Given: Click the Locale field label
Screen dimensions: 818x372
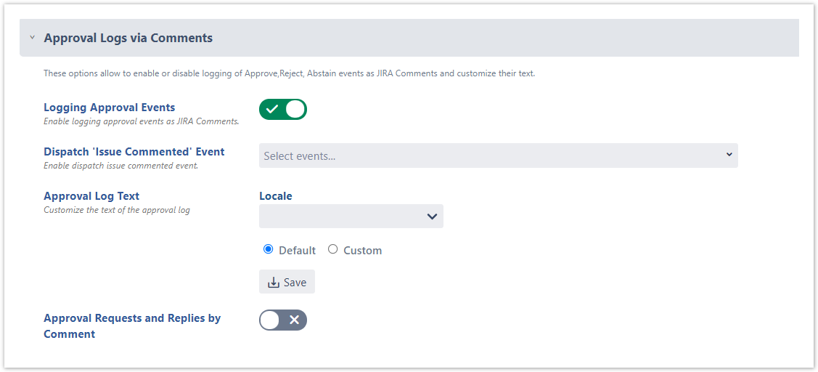Looking at the screenshot, I should coord(276,196).
